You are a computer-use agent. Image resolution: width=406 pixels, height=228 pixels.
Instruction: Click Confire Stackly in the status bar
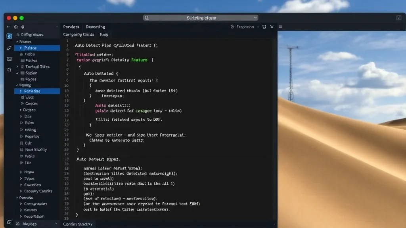click(x=77, y=224)
